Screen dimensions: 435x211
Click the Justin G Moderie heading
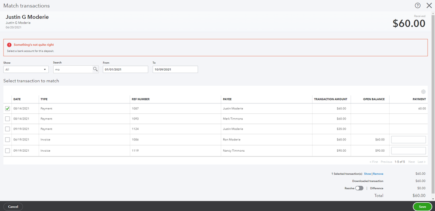click(x=27, y=17)
